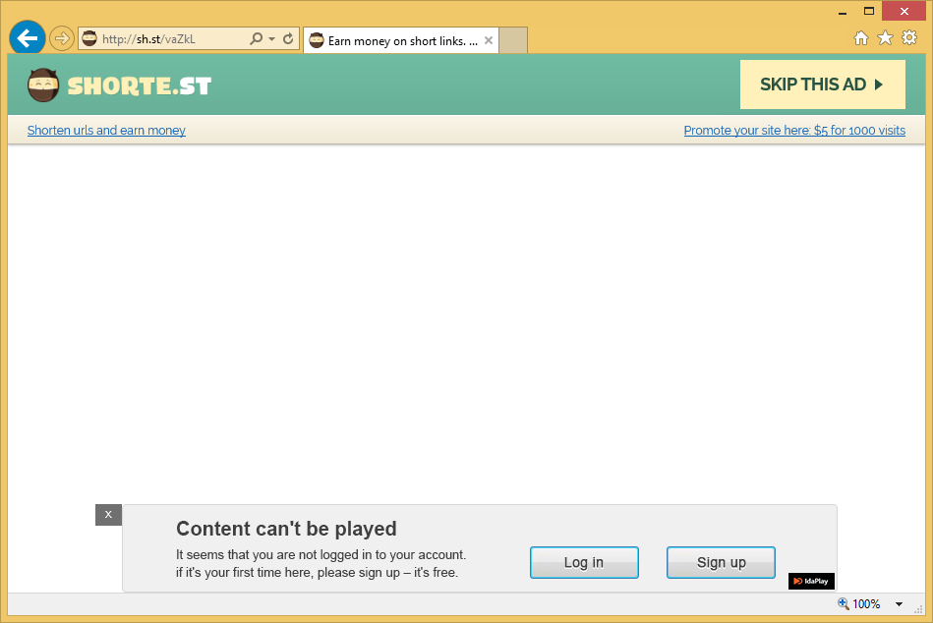Click the IdaPlay badge icon
This screenshot has width=933, height=623.
811,581
